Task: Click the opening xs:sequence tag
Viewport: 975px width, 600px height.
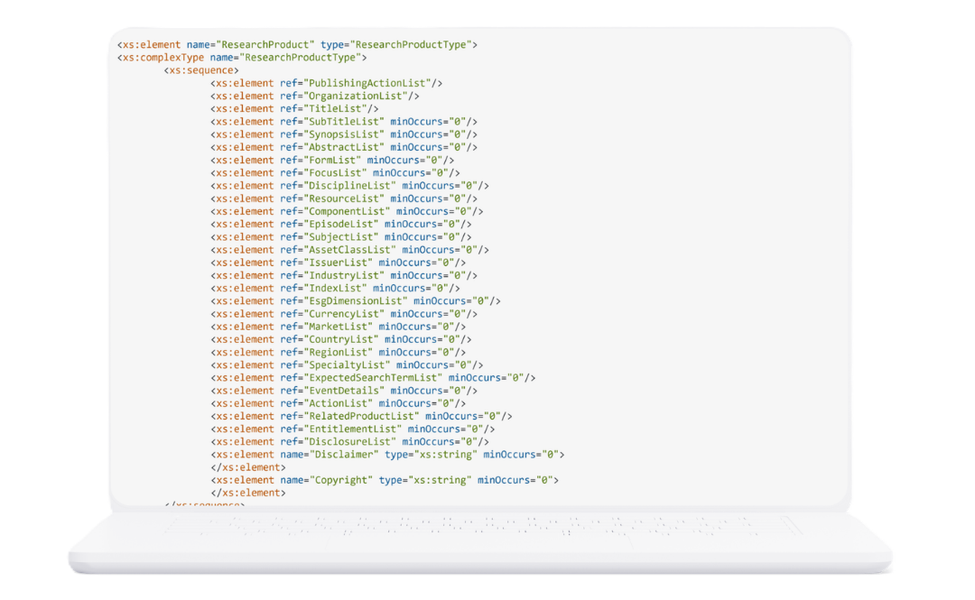Action: (201, 70)
